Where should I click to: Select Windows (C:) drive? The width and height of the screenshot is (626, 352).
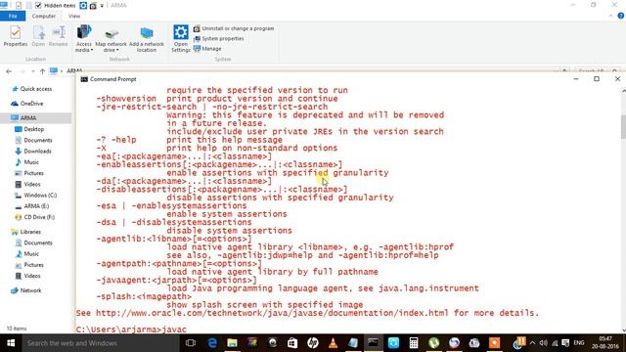35,195
